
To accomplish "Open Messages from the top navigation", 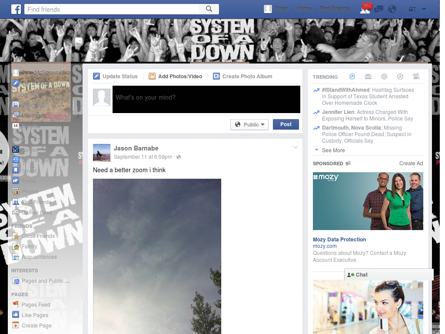I will pyautogui.click(x=379, y=9).
